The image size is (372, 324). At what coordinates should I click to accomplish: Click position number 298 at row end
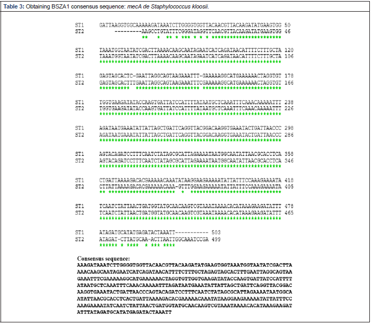(x=289, y=128)
